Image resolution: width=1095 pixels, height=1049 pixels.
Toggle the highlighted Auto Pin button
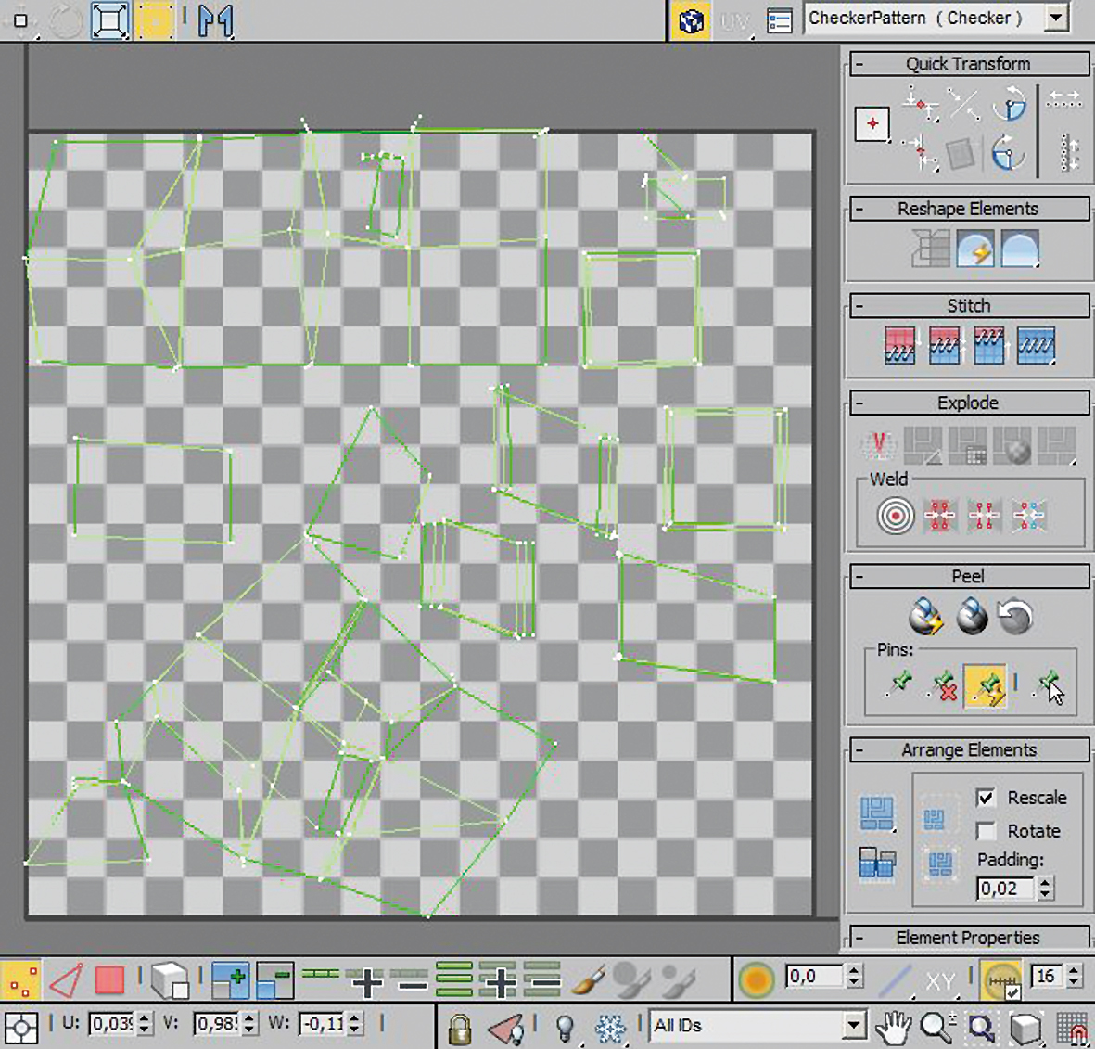(985, 686)
